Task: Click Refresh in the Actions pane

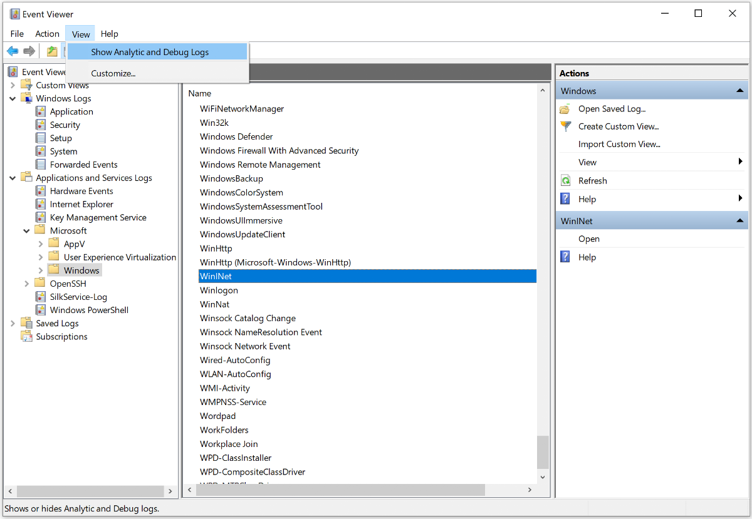Action: (x=593, y=181)
